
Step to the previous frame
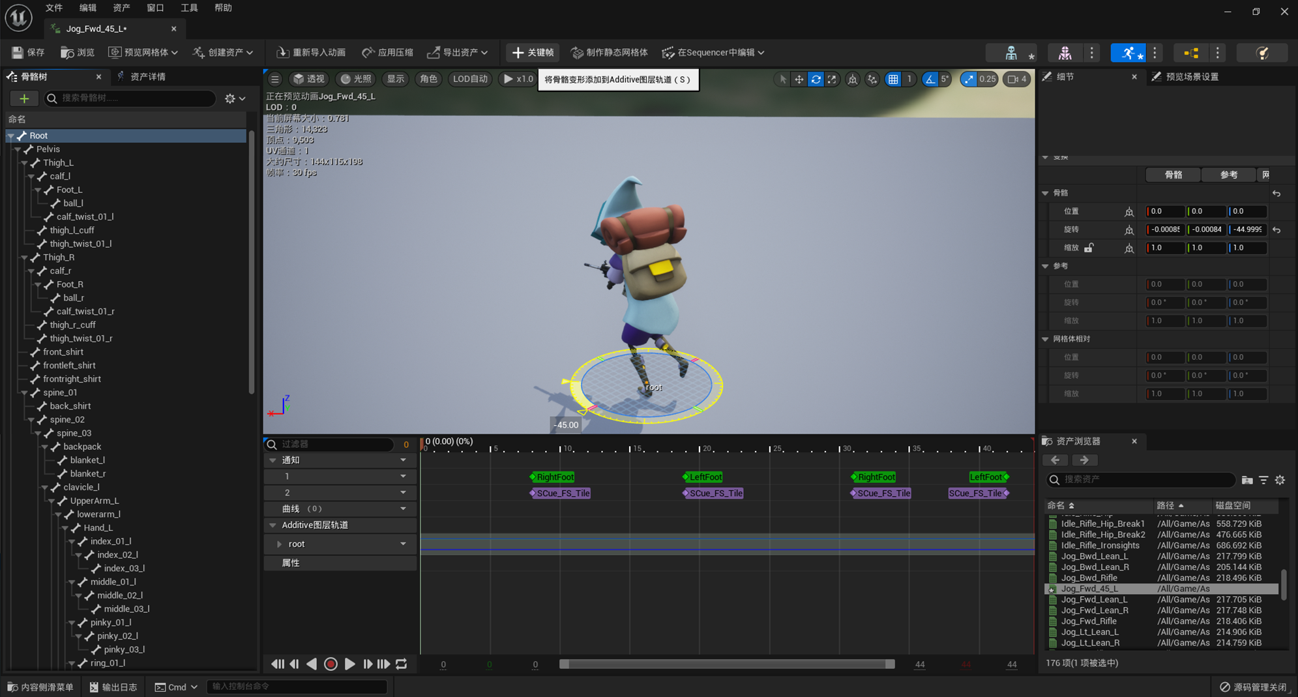click(x=295, y=664)
